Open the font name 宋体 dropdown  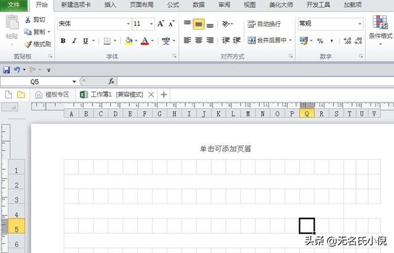pyautogui.click(x=127, y=24)
